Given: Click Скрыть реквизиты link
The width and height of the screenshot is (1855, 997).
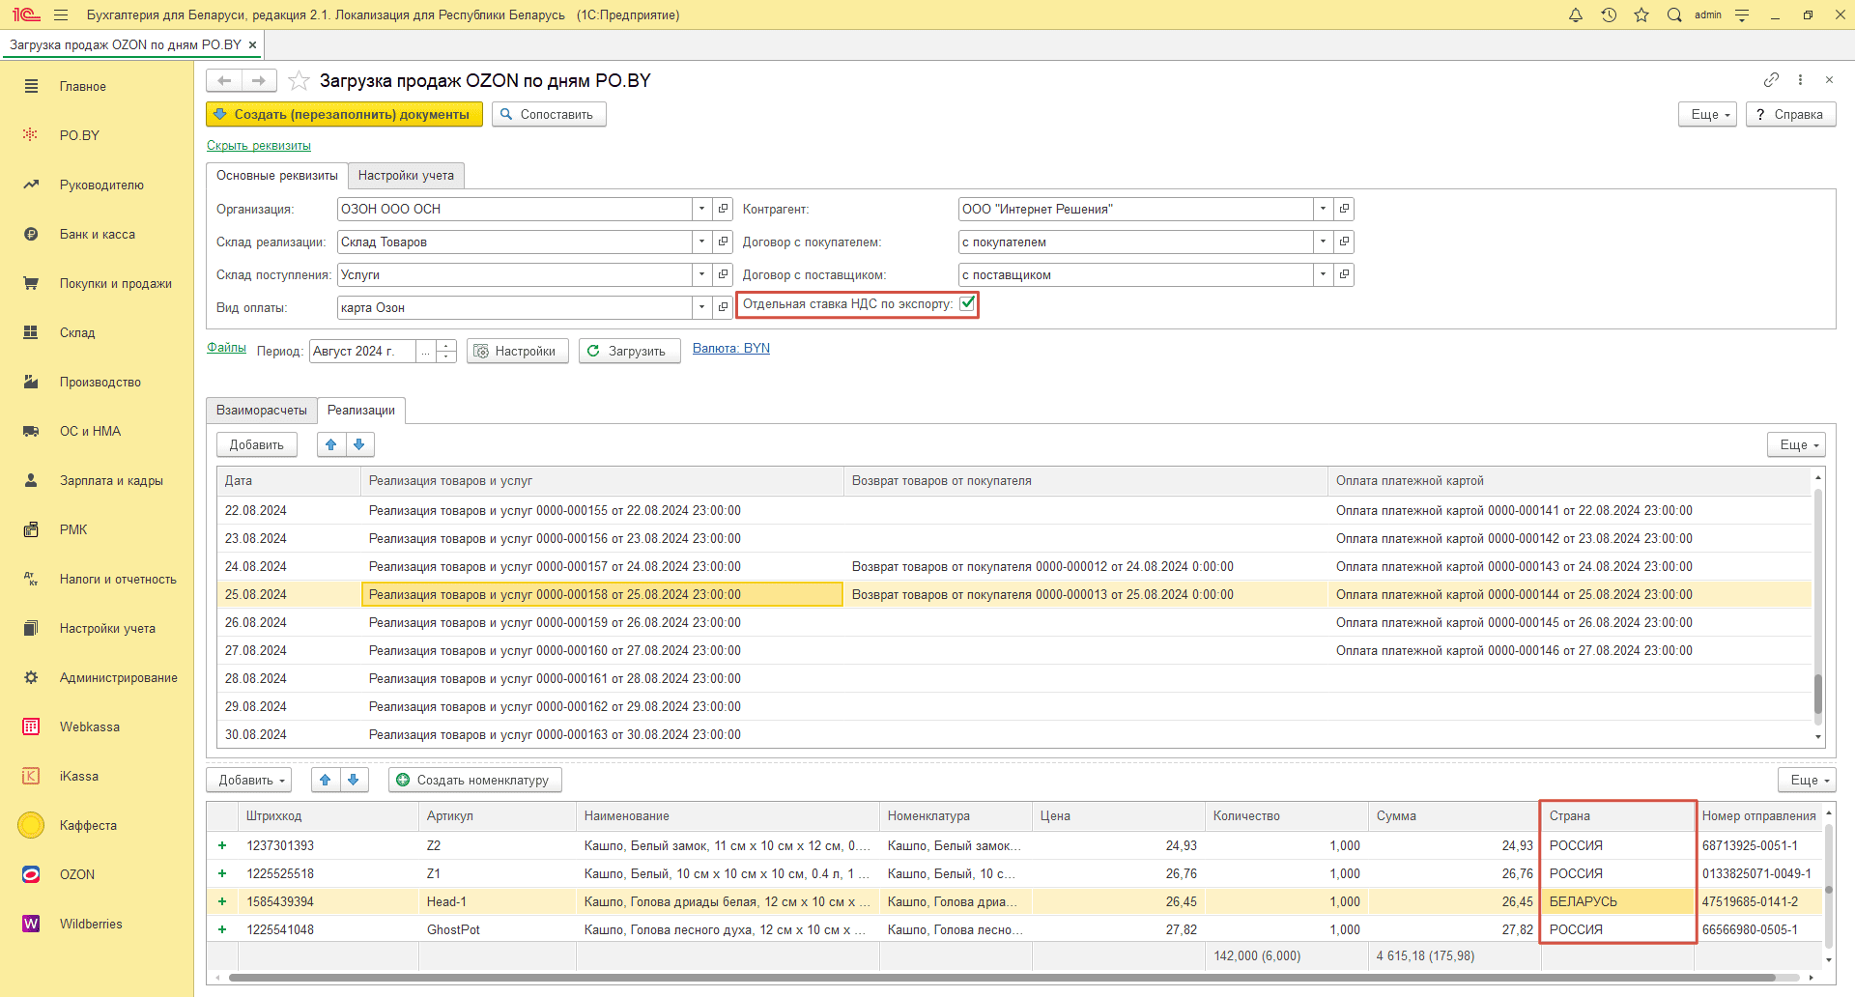Looking at the screenshot, I should tap(259, 145).
